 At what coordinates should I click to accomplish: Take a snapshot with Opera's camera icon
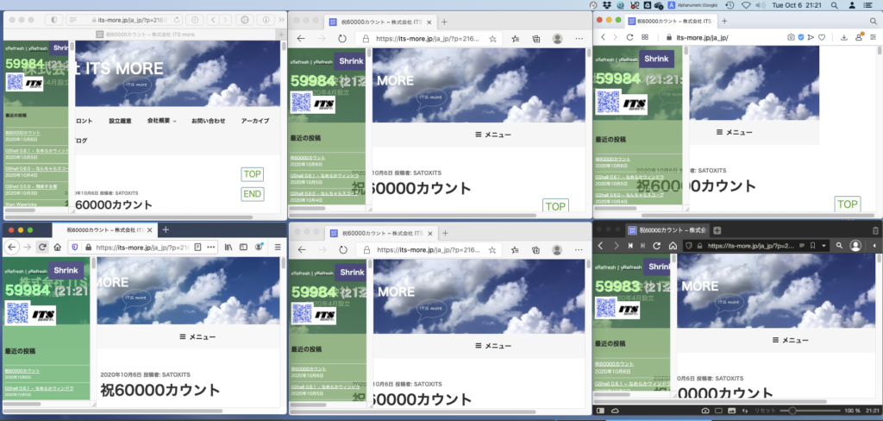[791, 37]
